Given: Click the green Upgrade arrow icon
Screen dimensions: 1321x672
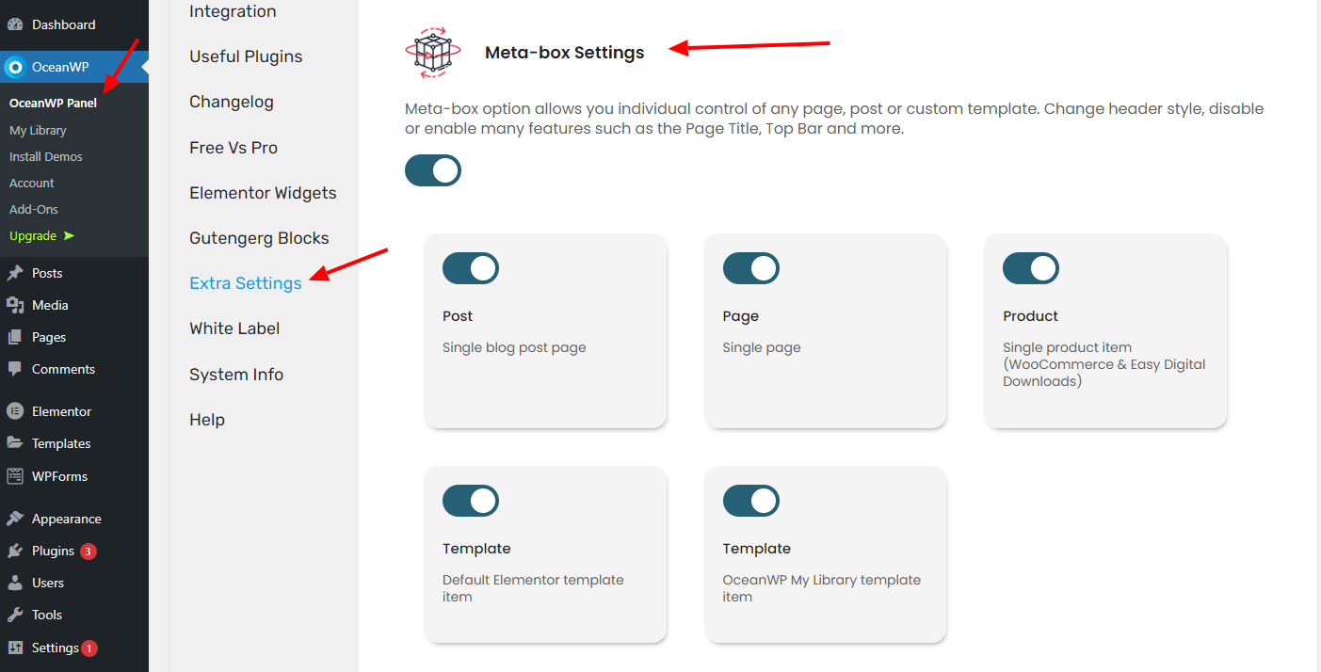Looking at the screenshot, I should (69, 235).
